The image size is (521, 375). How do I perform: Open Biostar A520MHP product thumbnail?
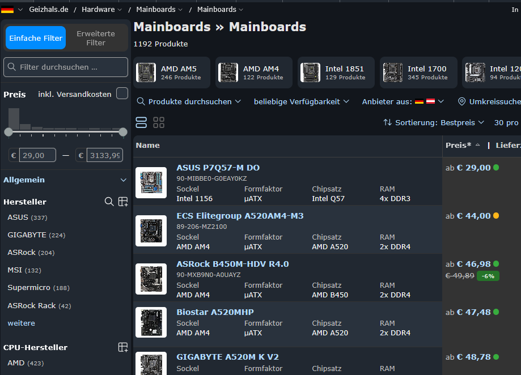tap(151, 322)
